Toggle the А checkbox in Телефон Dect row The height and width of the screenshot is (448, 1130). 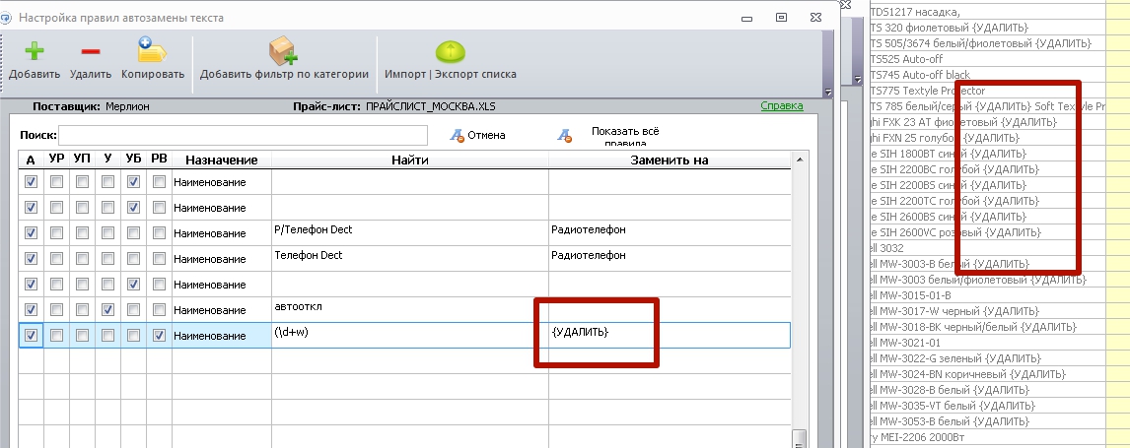coord(31,259)
